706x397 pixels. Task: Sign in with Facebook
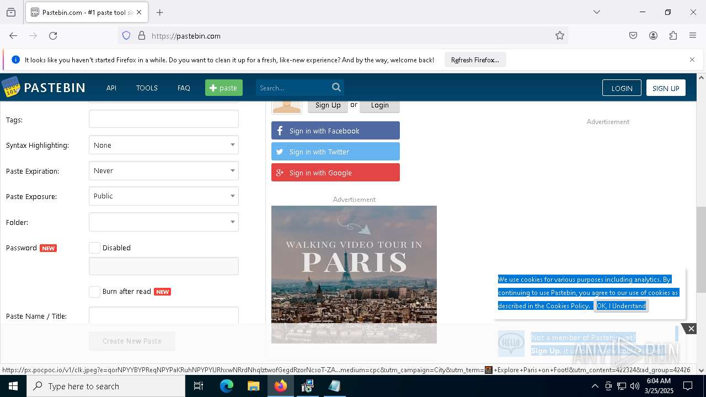(335, 131)
